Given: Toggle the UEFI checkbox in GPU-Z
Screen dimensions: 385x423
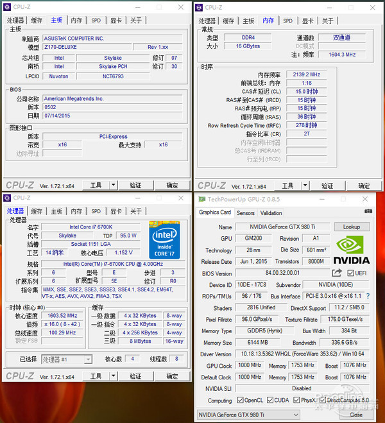Looking at the screenshot, I should tap(350, 273).
